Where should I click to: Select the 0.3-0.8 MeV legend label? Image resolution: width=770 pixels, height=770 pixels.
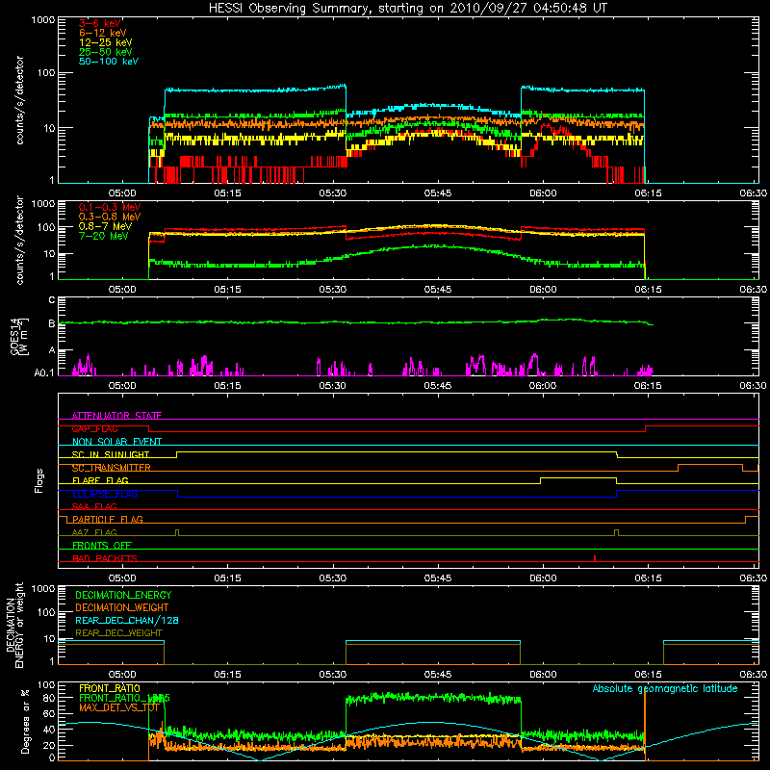click(x=110, y=217)
